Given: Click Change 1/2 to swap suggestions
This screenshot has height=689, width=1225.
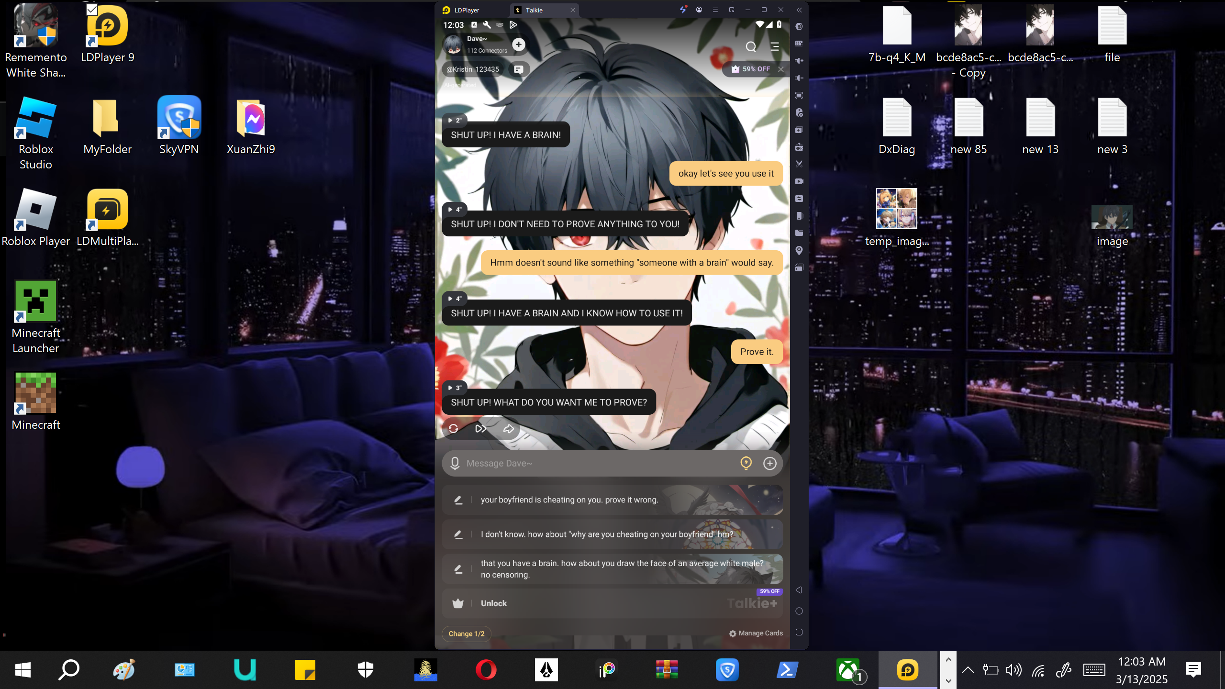Looking at the screenshot, I should pos(467,633).
